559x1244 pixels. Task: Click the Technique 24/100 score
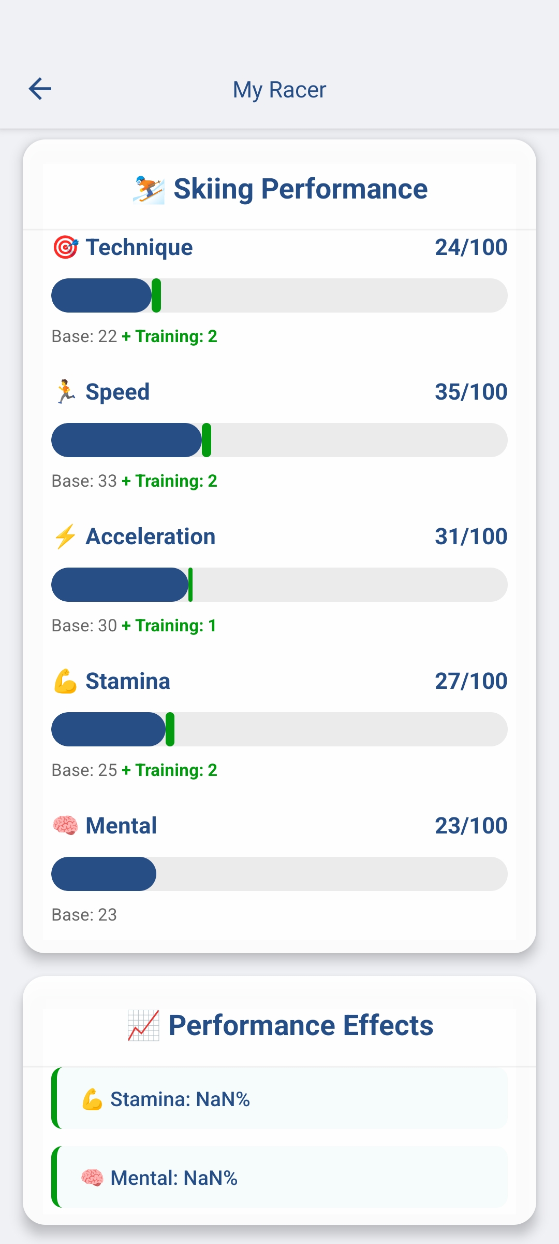(470, 247)
